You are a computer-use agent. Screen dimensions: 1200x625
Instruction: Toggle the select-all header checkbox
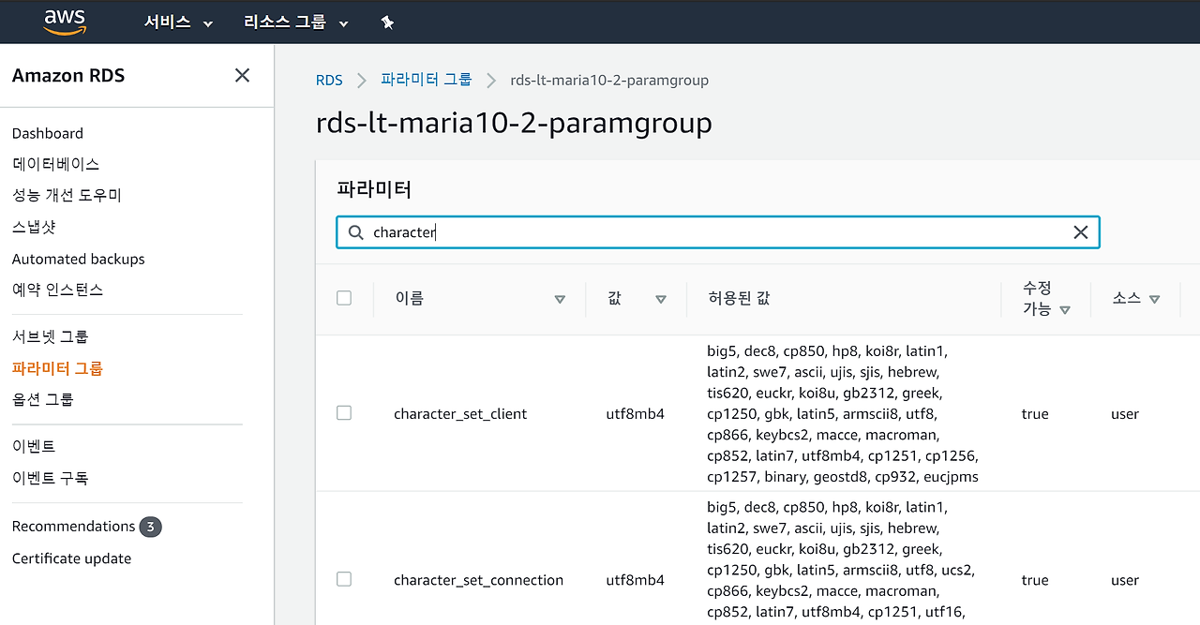pos(344,298)
